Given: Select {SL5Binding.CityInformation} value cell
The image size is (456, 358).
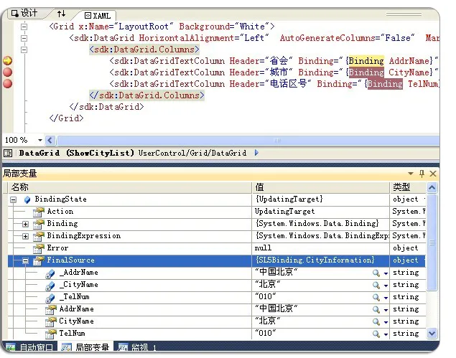Looking at the screenshot, I should click(x=320, y=260).
